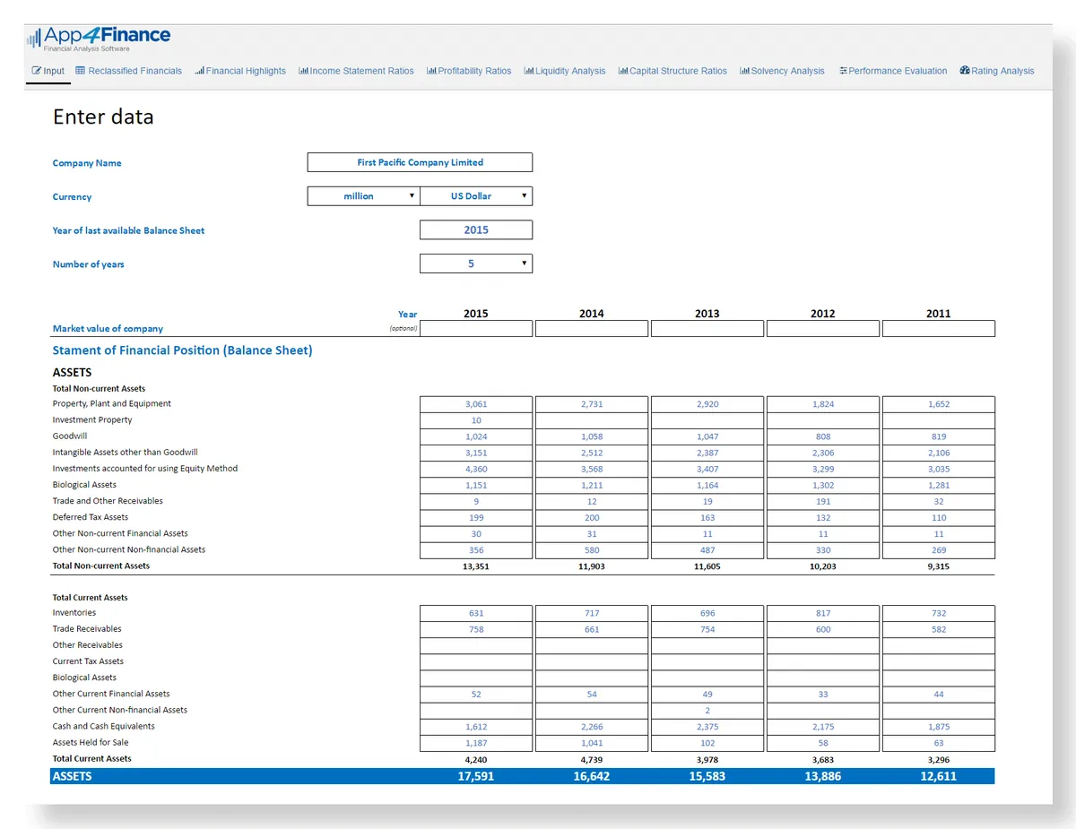Select the 2015 Goodwill cell
Image resolution: width=1076 pixels, height=829 pixels.
[476, 436]
